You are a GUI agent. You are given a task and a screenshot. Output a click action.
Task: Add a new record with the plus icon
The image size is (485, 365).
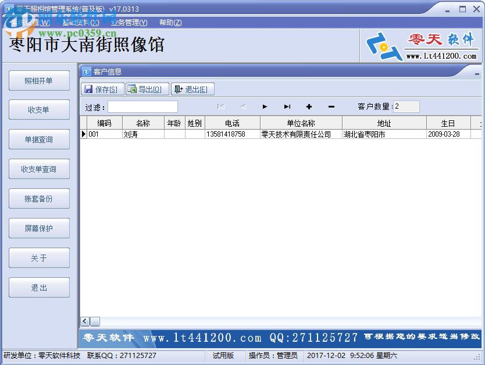coord(309,107)
